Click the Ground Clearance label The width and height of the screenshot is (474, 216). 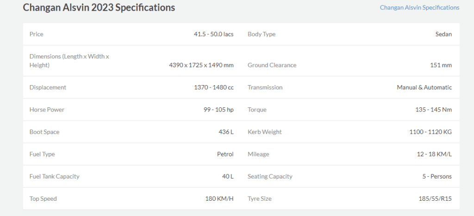(x=272, y=65)
